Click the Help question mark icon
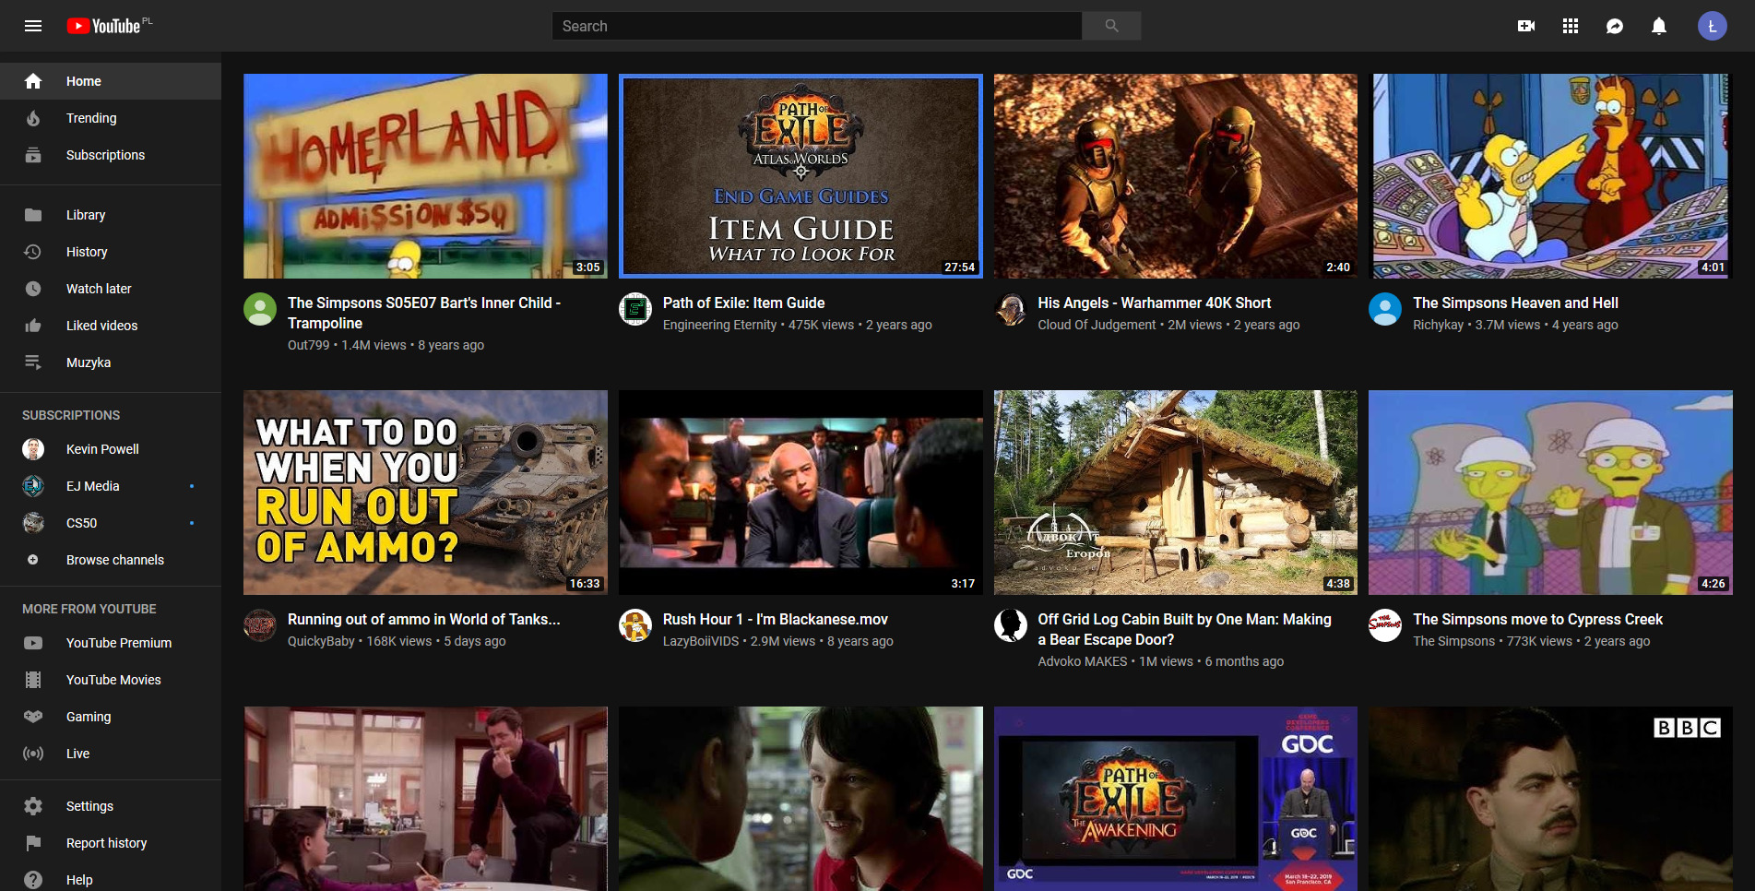 pos(33,880)
